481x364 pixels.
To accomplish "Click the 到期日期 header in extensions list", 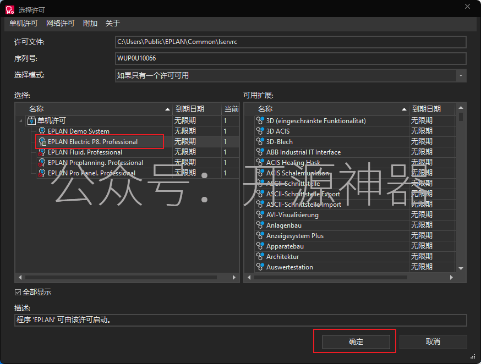I will tap(432, 109).
